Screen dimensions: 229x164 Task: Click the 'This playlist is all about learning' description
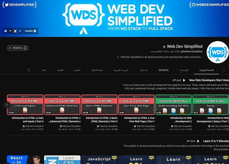tap(176, 148)
